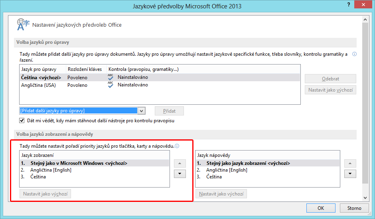Click the OK button
The width and height of the screenshot is (375, 219).
pyautogui.click(x=321, y=208)
